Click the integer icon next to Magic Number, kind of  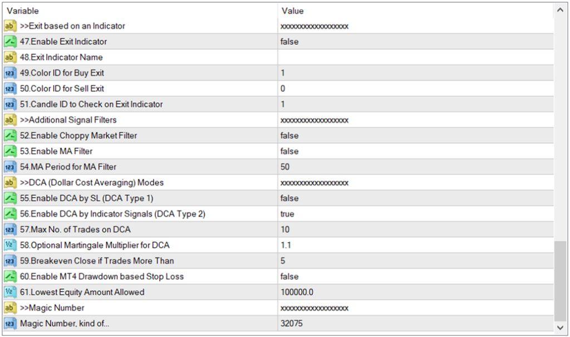10,323
